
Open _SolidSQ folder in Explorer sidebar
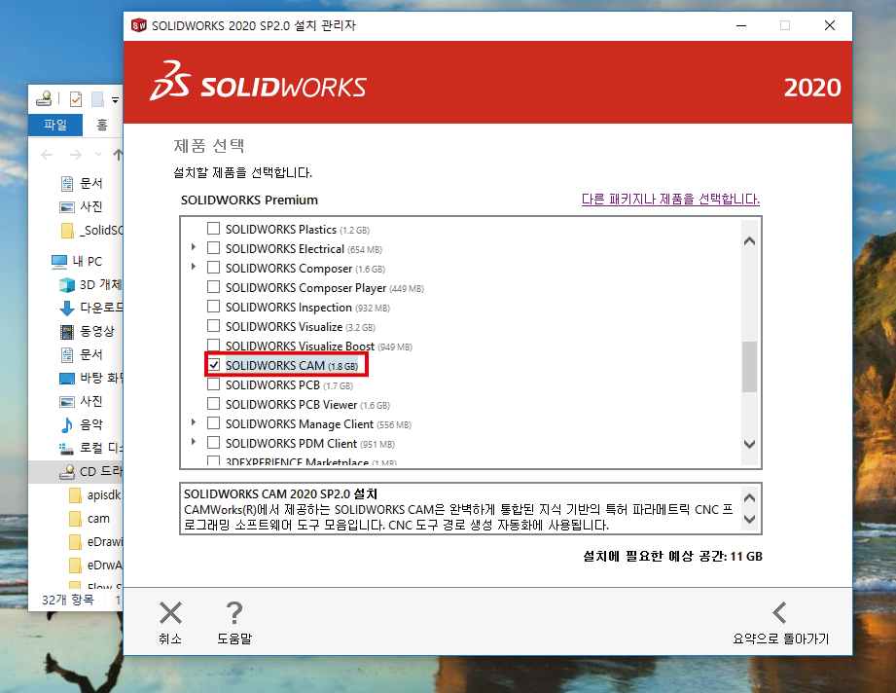coord(90,230)
